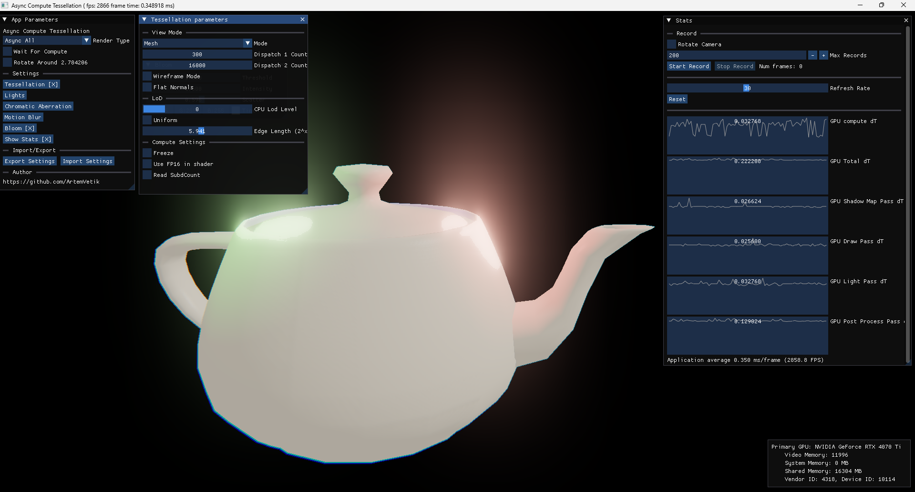Click the 'Primary GPU: NVIDIA GeForce RTX 4070 Ti' text
Viewport: 915px width, 492px height.
click(x=836, y=447)
